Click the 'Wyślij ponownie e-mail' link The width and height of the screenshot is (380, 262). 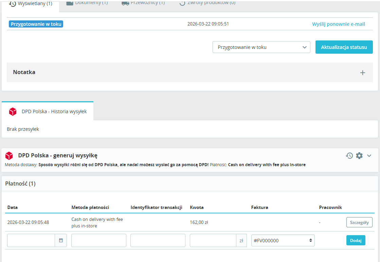coord(338,24)
